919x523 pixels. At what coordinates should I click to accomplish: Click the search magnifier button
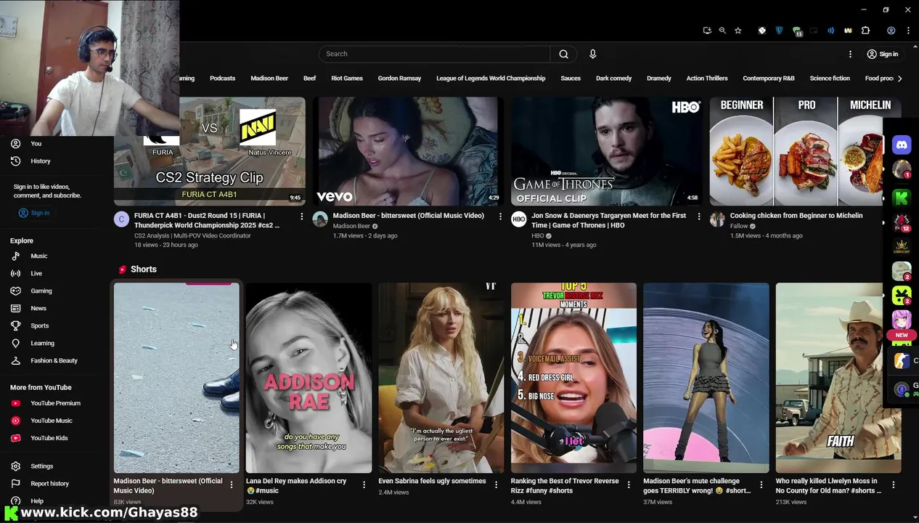563,54
